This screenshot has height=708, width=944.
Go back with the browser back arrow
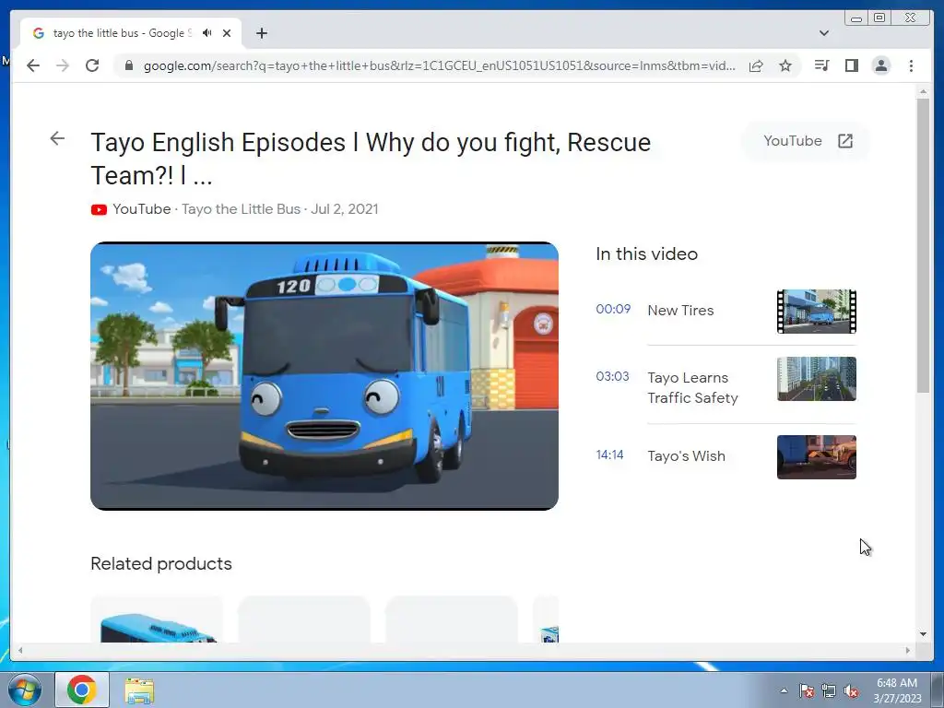[x=33, y=65]
